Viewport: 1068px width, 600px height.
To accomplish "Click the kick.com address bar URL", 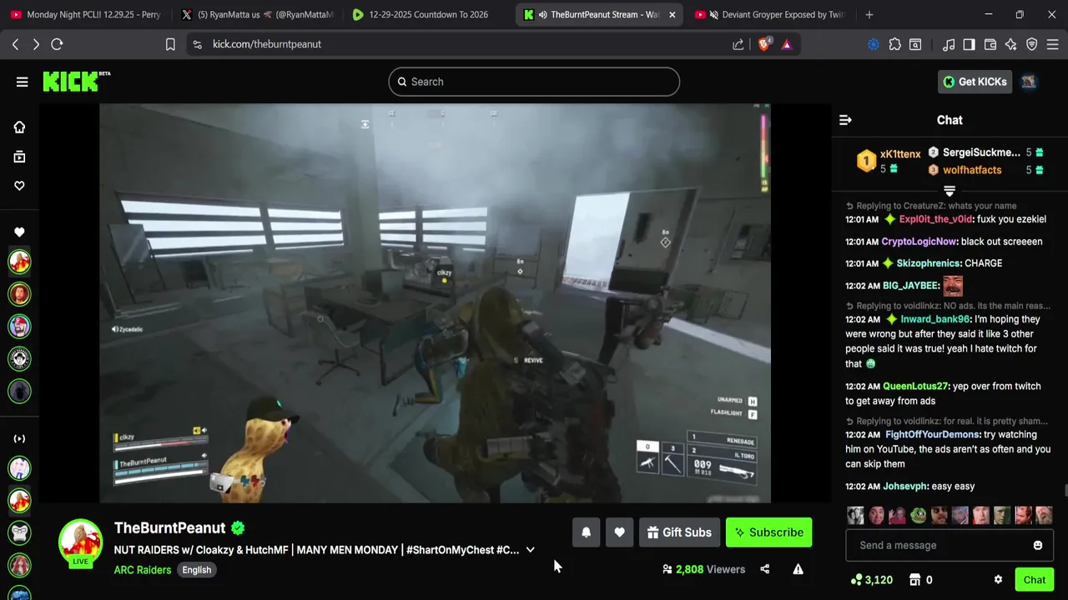I will [267, 44].
